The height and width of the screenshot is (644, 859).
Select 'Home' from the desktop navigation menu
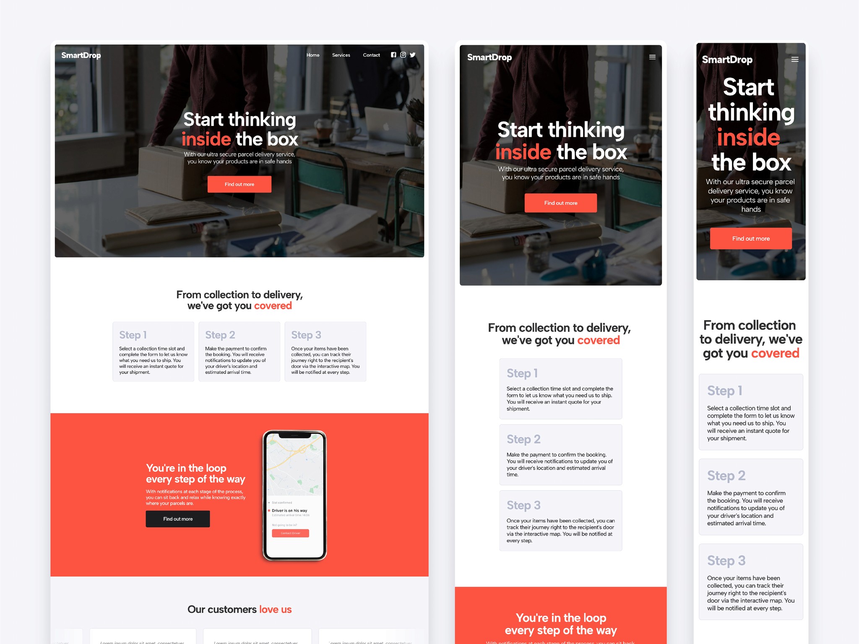pos(311,56)
